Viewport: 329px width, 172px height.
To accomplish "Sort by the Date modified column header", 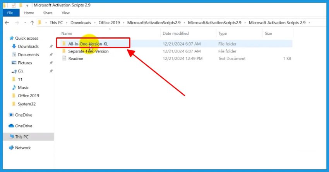I will coord(176,34).
